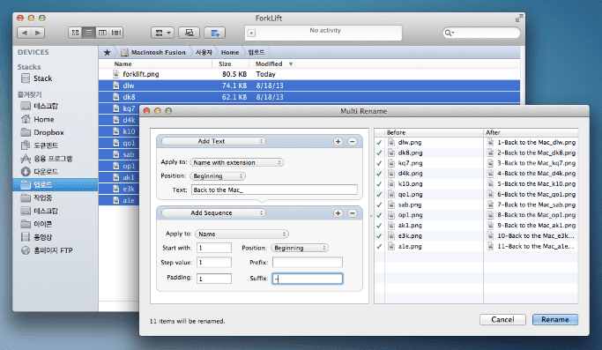Uncheck op1.png in rename preview
Screen dimensions: 602x350
tap(379, 215)
